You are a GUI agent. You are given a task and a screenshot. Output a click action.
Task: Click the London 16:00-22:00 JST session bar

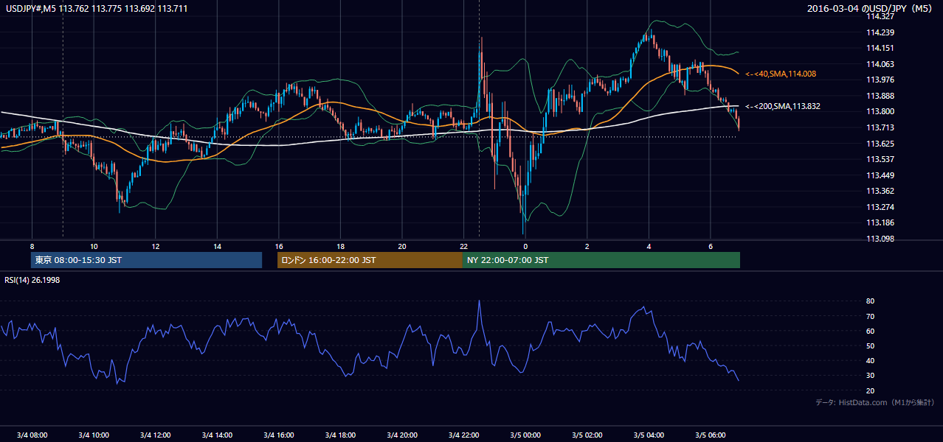click(x=370, y=260)
